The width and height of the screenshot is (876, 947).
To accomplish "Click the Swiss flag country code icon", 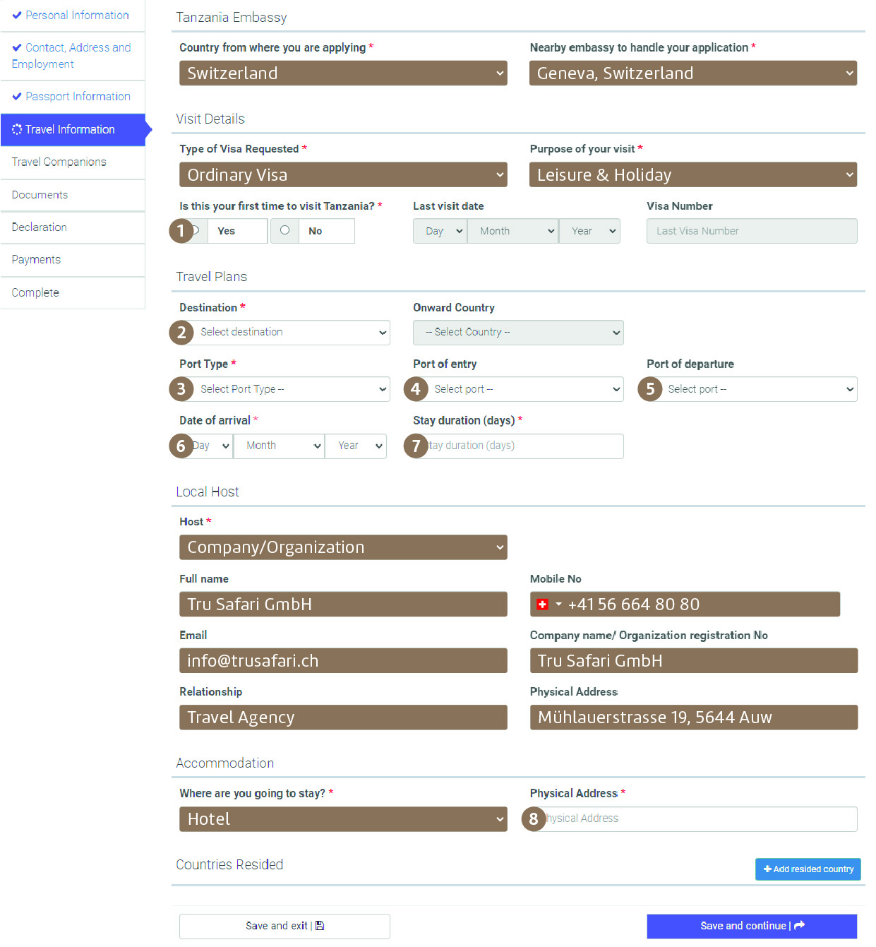I will pyautogui.click(x=542, y=604).
